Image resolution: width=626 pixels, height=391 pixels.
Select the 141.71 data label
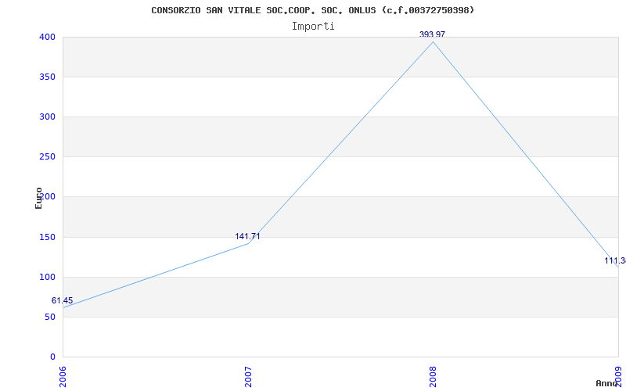tap(247, 236)
